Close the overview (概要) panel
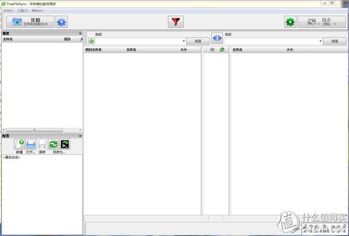Viewport: 349px width, 236px height. 80,34
